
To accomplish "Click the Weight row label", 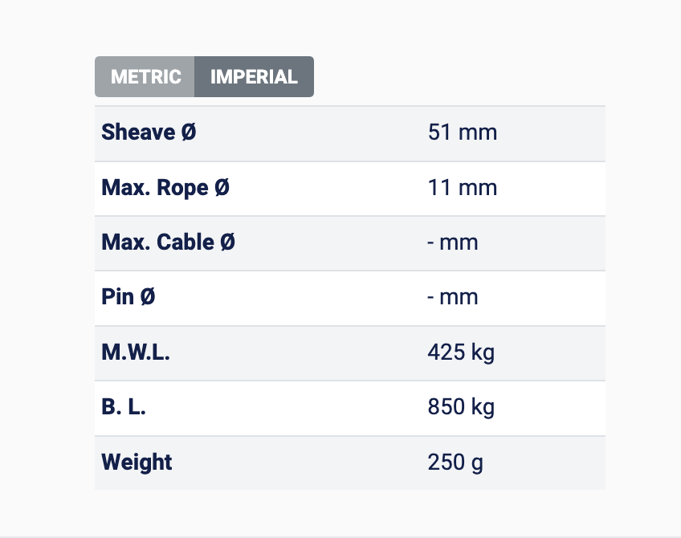I will tap(137, 463).
